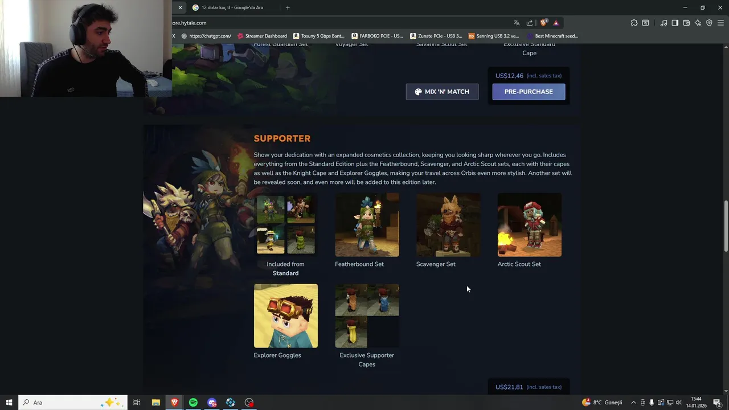Click the Arctic Scout Set caption text
Viewport: 729px width, 410px height.
tap(519, 264)
